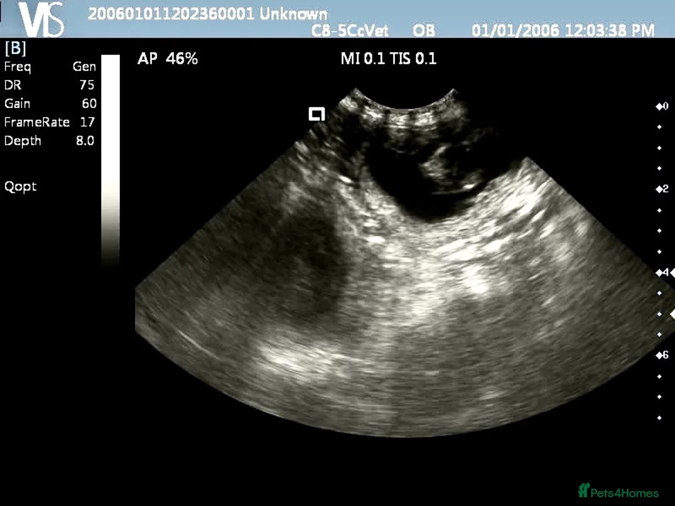Click the DR 75 dynamic range value
Image resolution: width=675 pixels, height=506 pixels.
[86, 85]
